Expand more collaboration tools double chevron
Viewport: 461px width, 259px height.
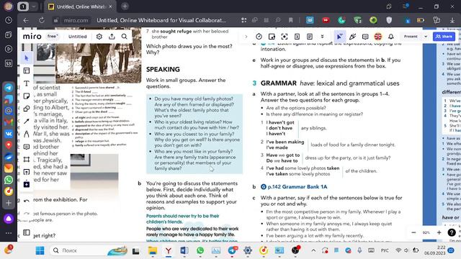tap(322, 37)
